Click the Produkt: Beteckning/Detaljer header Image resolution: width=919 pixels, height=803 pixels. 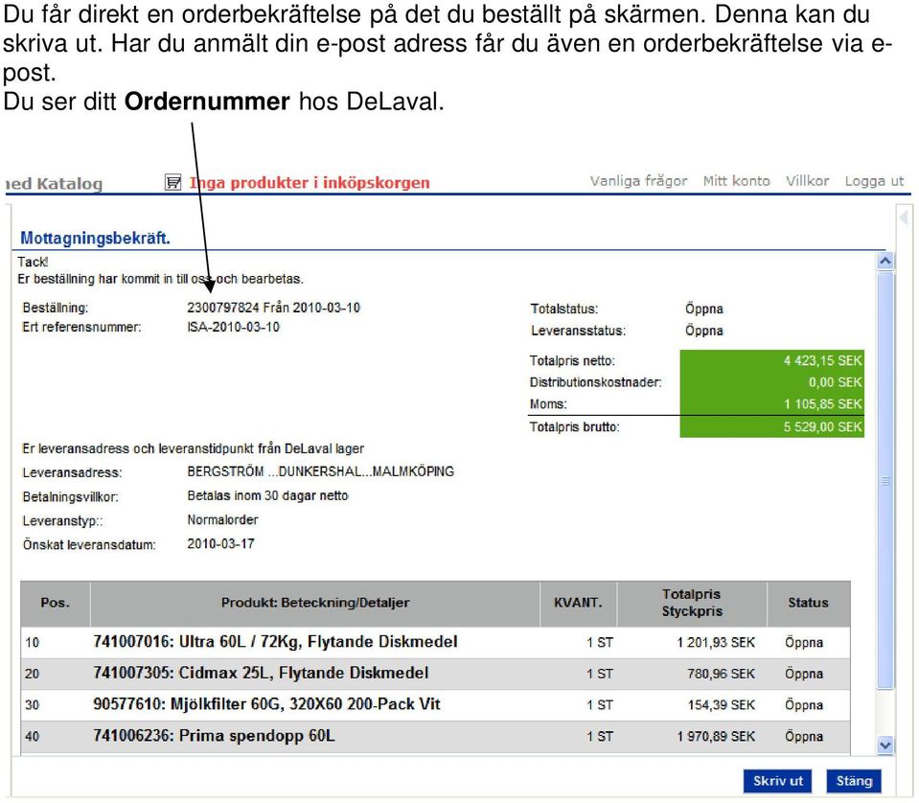(314, 603)
